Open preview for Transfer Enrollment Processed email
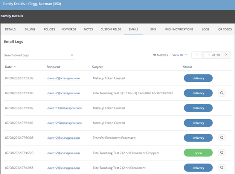235x174 pixels. [x=222, y=138]
